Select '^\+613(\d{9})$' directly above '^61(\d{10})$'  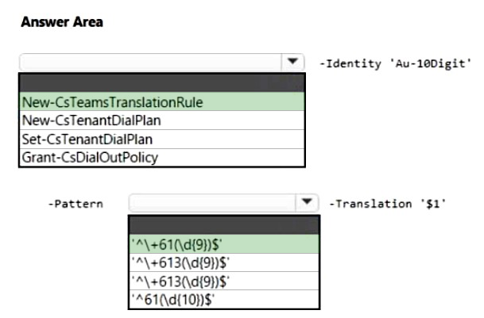tap(224, 281)
